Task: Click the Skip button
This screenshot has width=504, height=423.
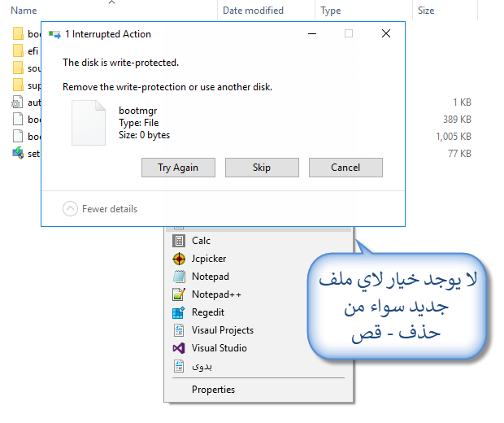Action: click(x=262, y=168)
